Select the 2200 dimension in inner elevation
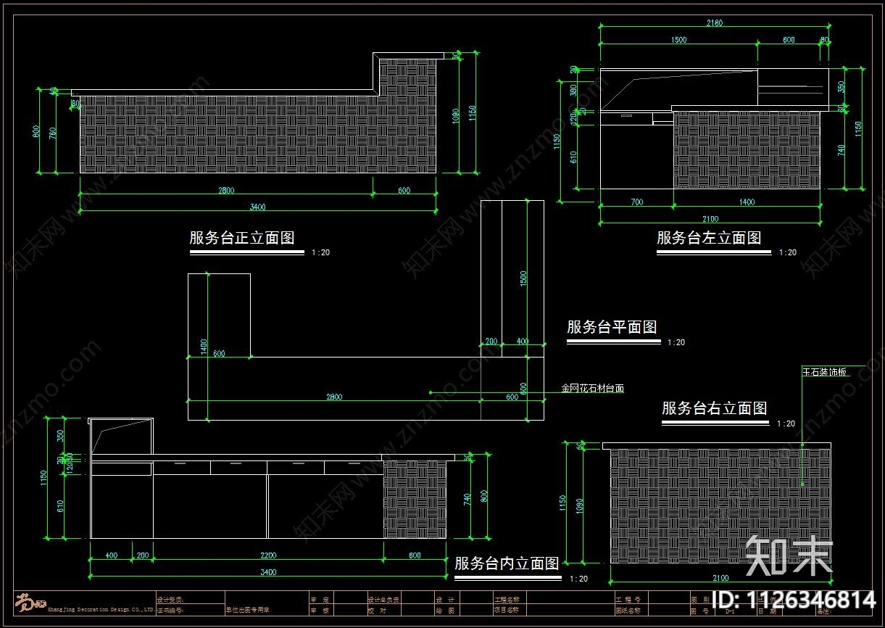The height and width of the screenshot is (628, 885). tap(267, 556)
